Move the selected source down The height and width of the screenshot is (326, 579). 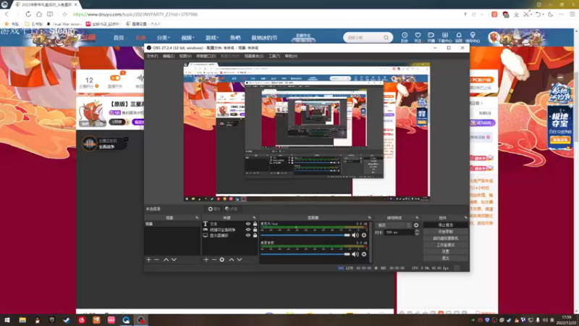click(240, 260)
